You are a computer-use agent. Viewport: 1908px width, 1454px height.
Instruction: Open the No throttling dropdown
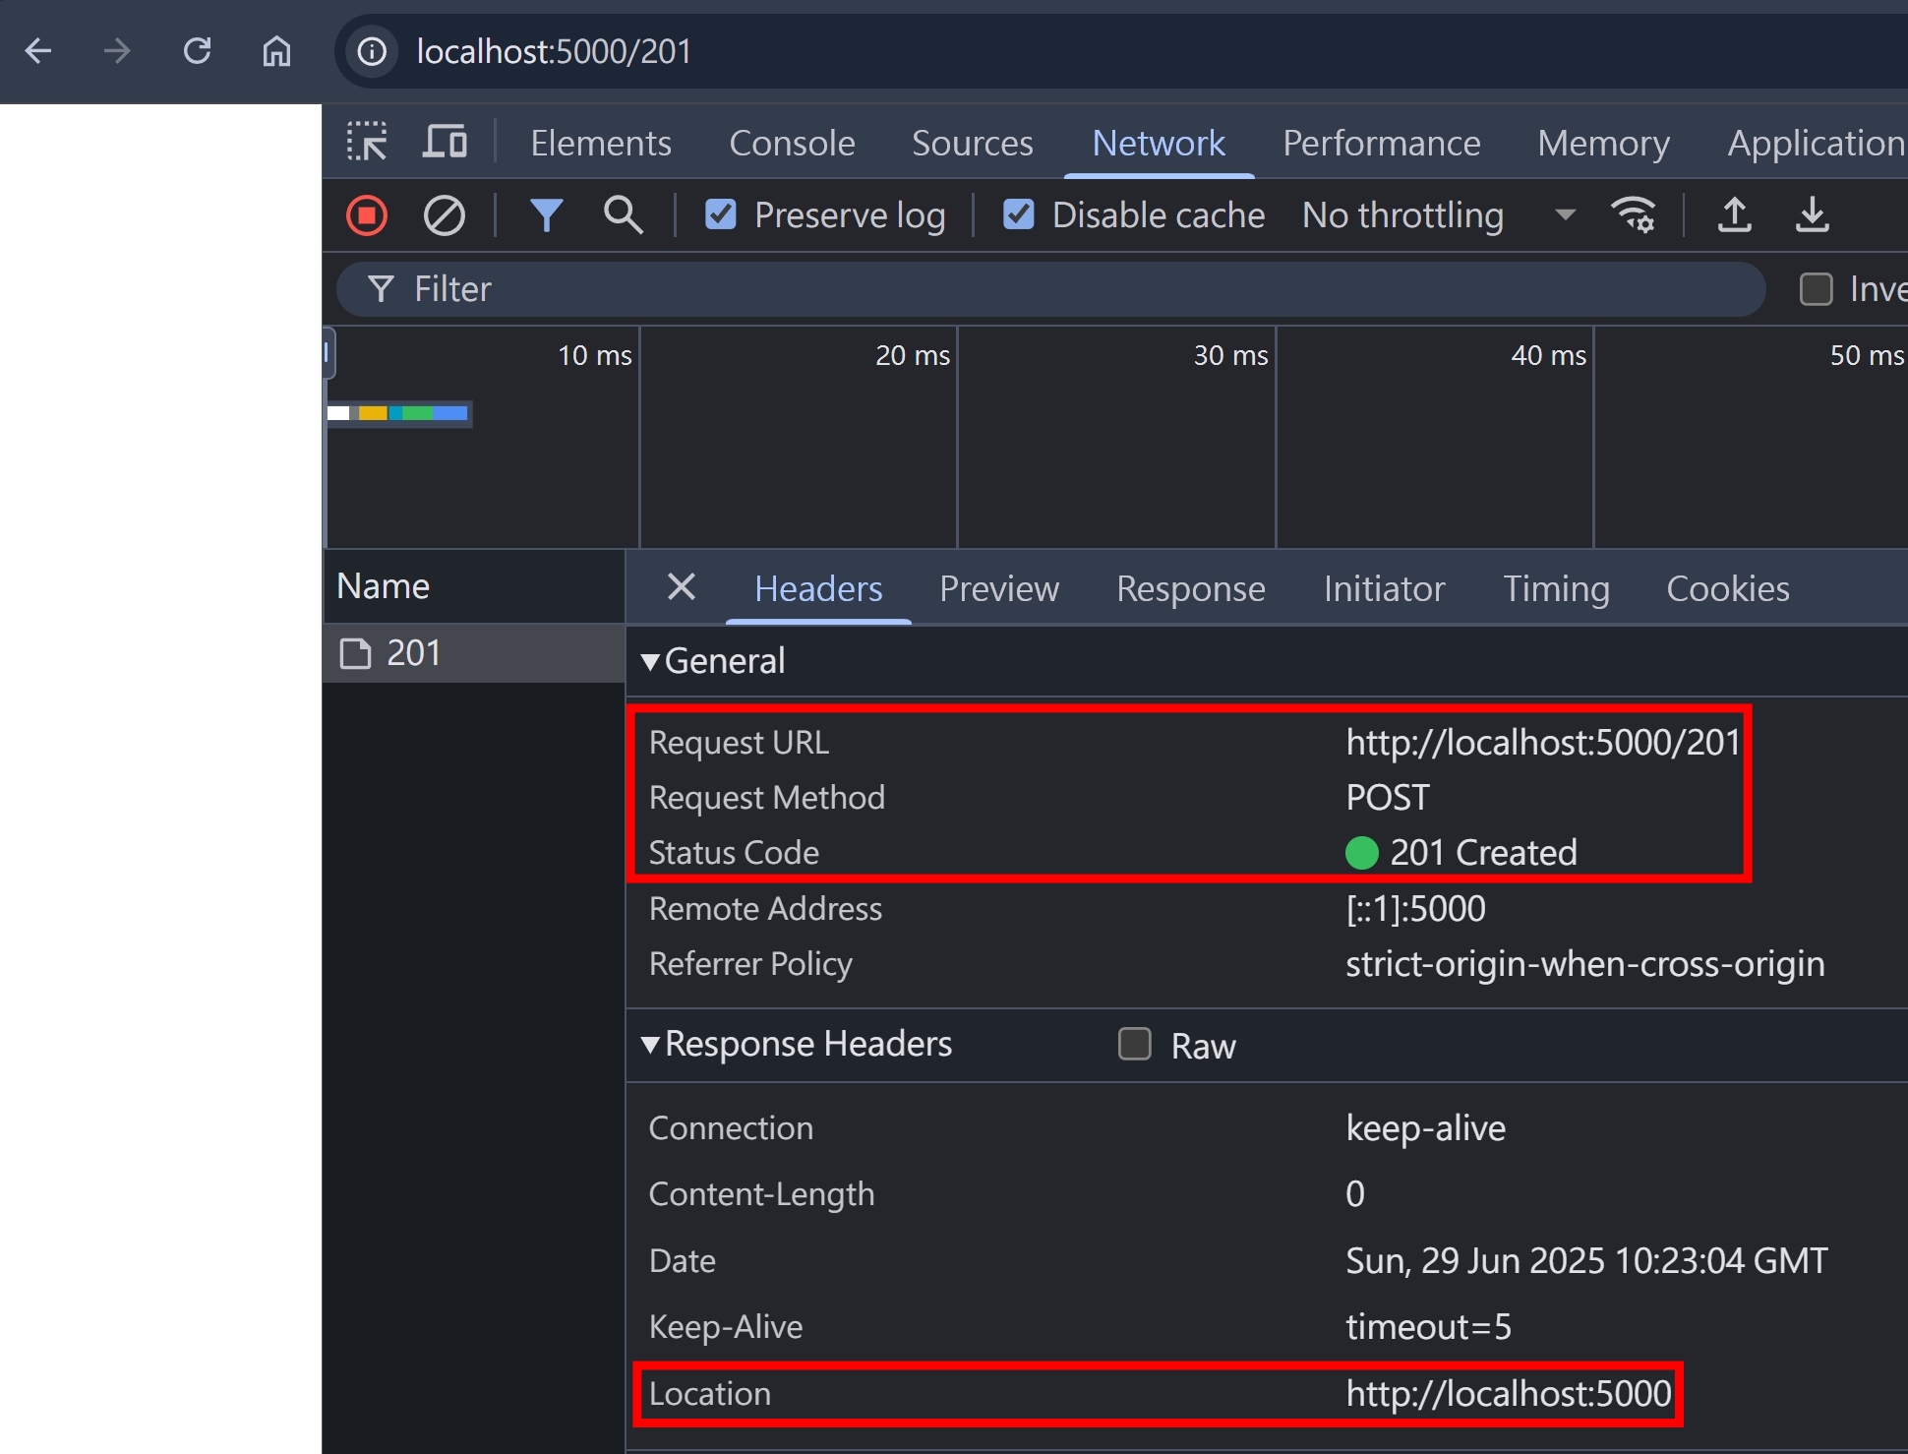[1439, 215]
